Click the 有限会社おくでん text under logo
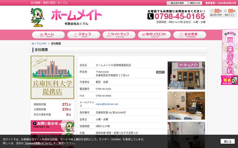 (76, 24)
